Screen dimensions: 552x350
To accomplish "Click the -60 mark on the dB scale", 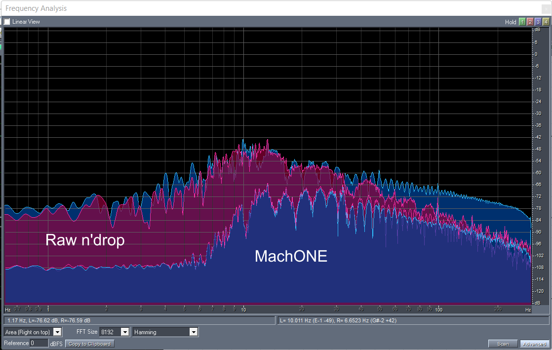I will pyautogui.click(x=538, y=173).
